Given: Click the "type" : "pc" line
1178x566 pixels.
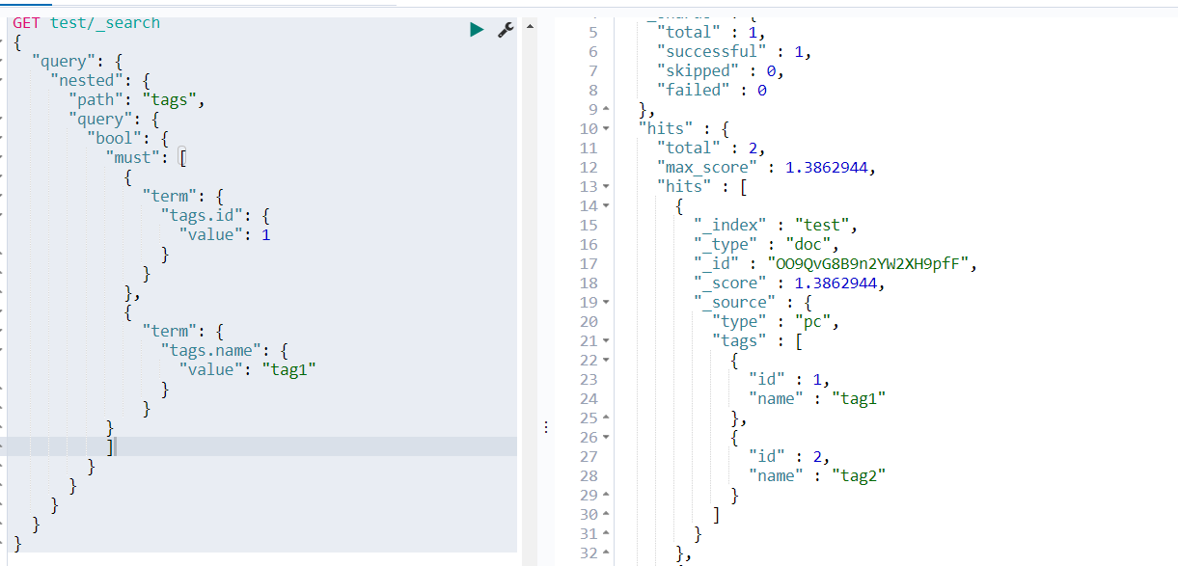Looking at the screenshot, I should [x=775, y=321].
